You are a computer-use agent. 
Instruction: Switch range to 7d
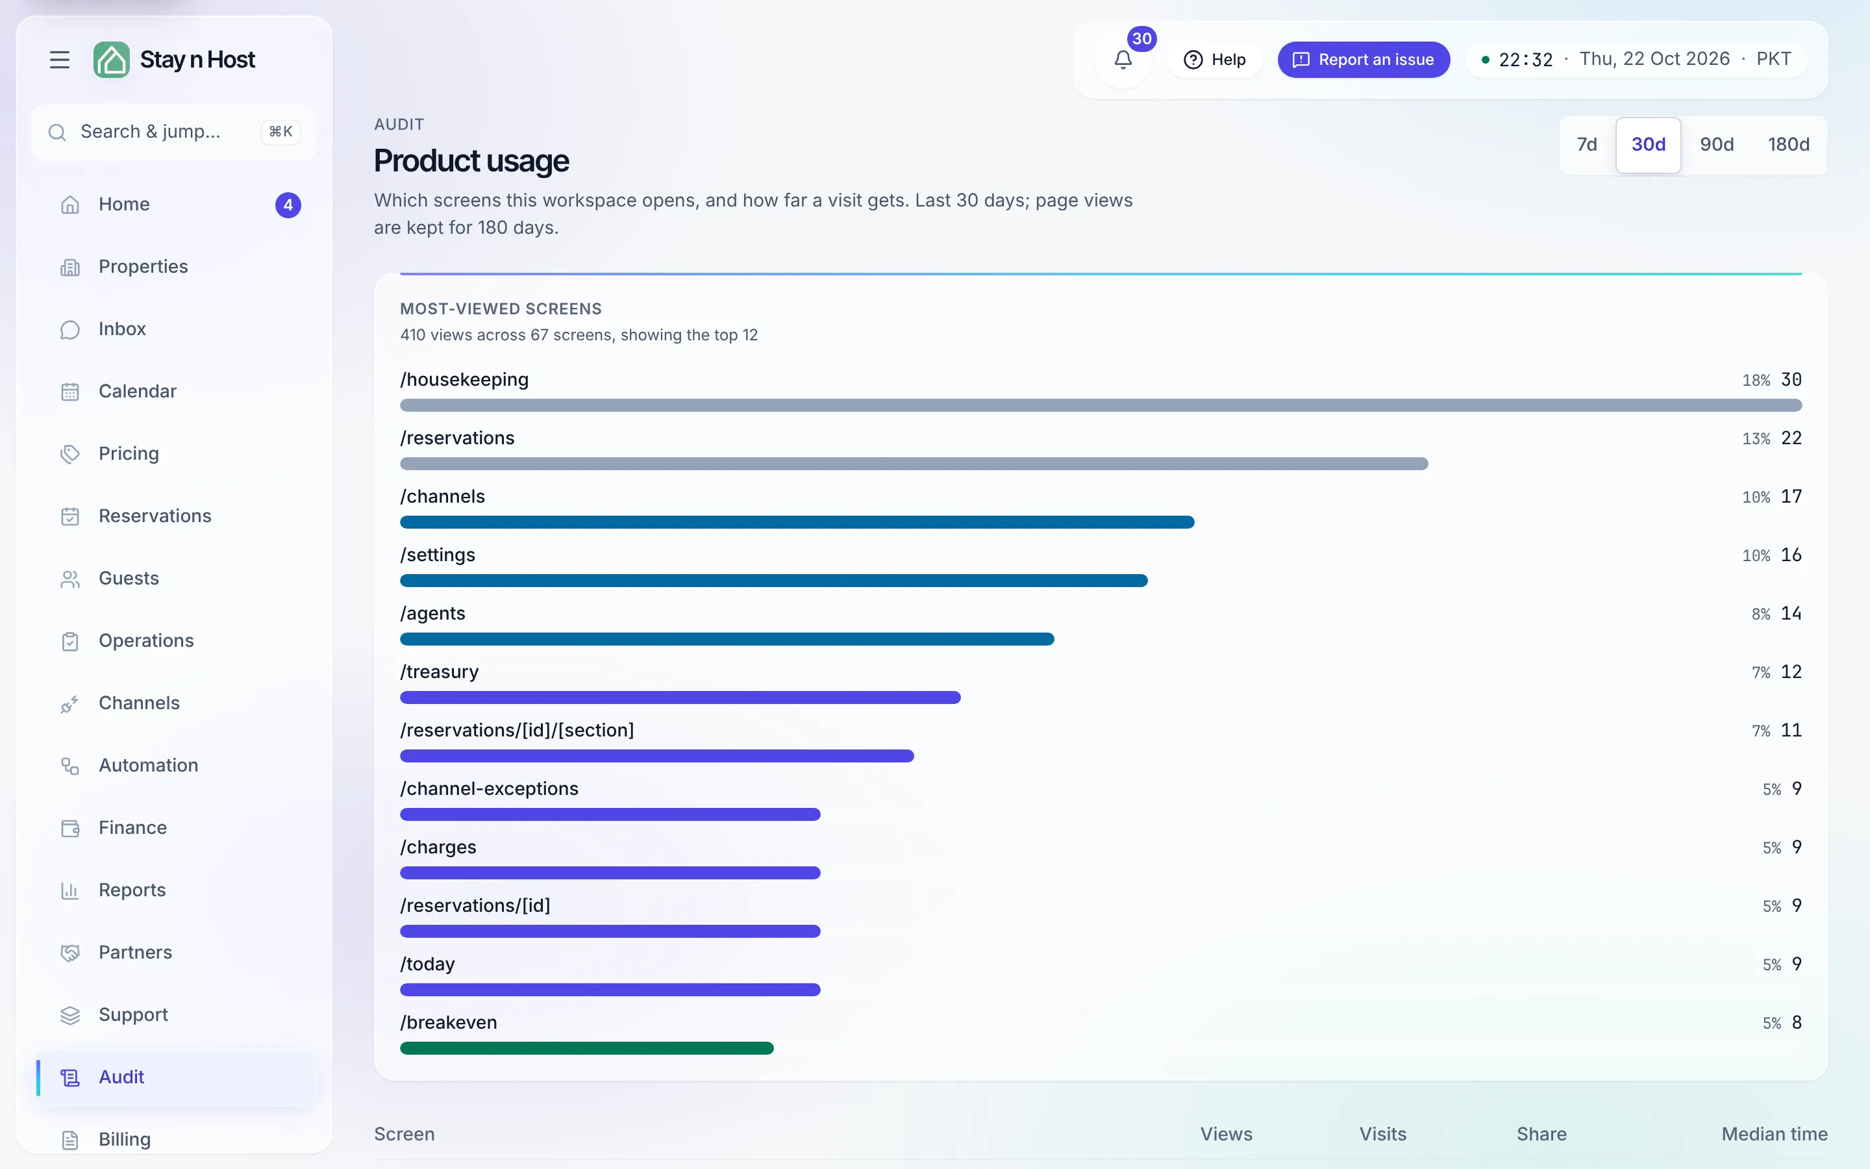1587,145
